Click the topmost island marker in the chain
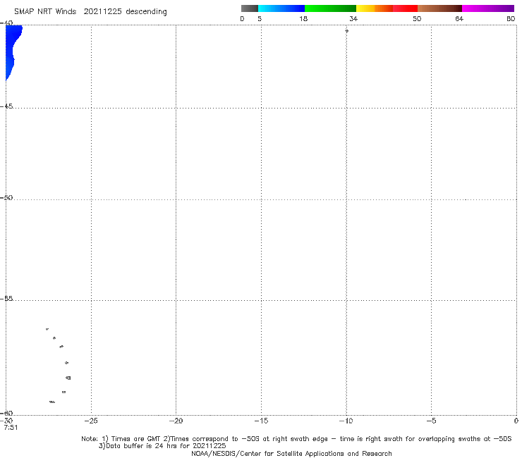This screenshot has height=458, width=522. [x=47, y=329]
